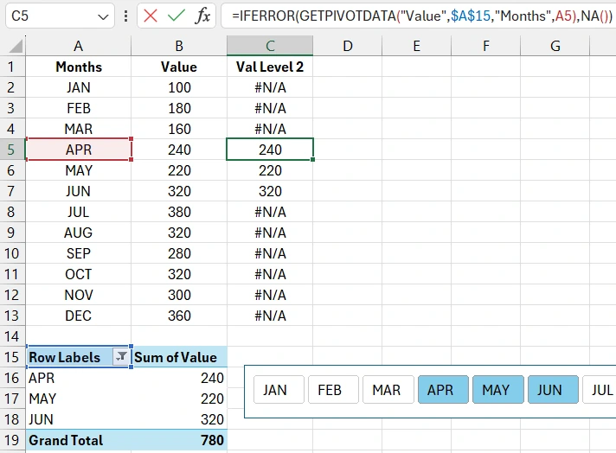The width and height of the screenshot is (616, 453).
Task: Select the Sum of Value header cell
Action: (x=179, y=357)
